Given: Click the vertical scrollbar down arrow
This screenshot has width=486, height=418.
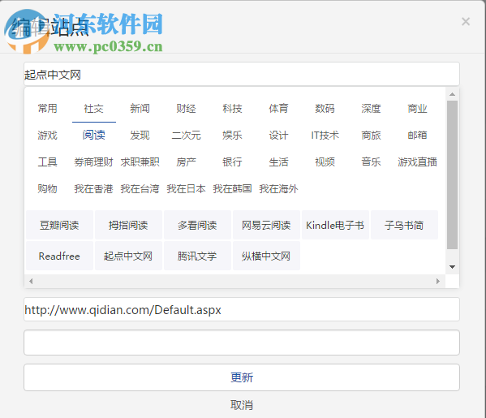Looking at the screenshot, I should (452, 267).
